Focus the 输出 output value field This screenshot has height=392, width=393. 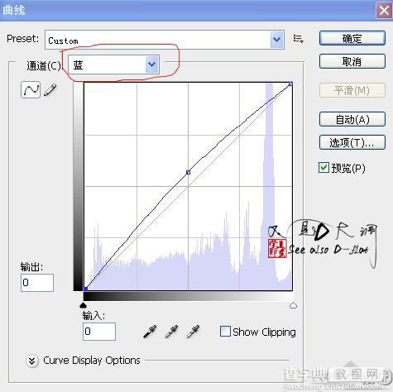click(37, 283)
